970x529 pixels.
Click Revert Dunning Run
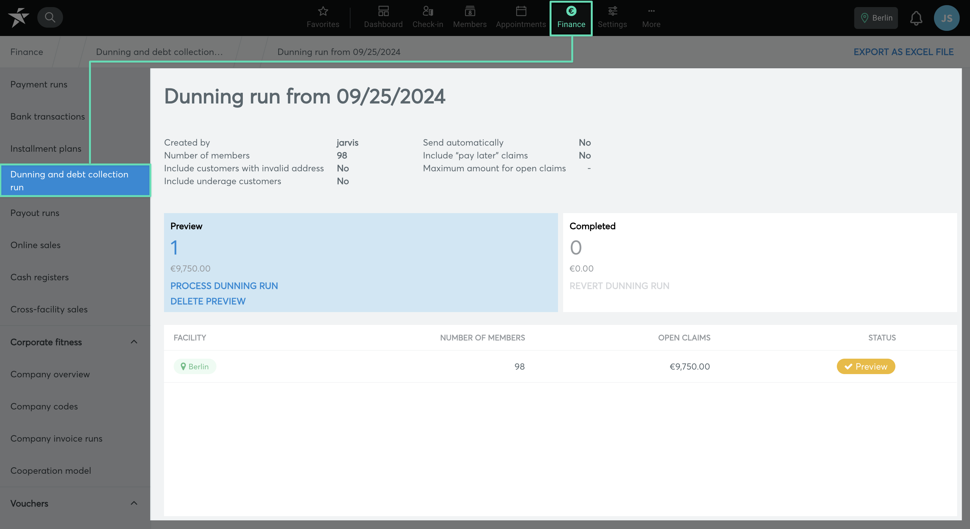click(x=619, y=286)
